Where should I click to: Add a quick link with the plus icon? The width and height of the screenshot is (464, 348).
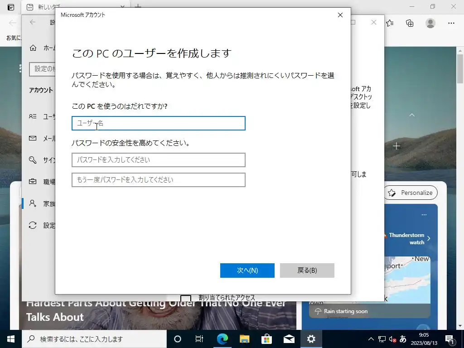(396, 146)
